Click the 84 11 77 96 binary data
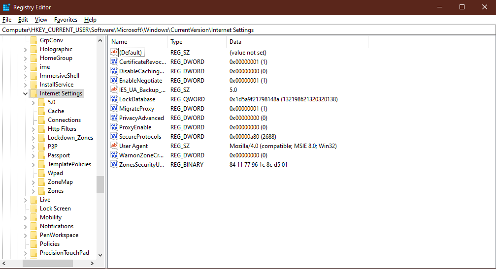Screen dimensions: 496x269 [259, 164]
